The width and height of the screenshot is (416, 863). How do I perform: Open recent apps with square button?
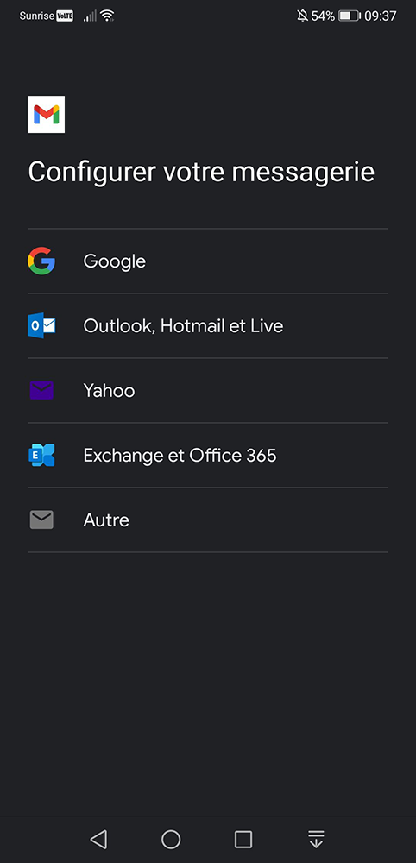point(243,840)
